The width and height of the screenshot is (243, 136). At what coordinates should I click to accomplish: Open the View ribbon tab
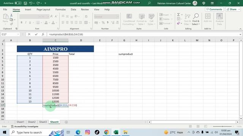click(96, 9)
